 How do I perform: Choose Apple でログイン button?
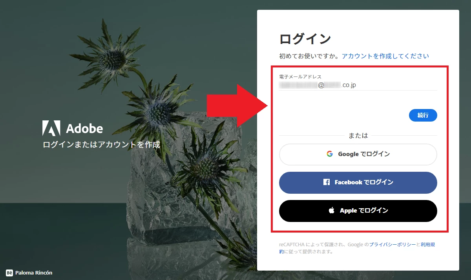pos(358,211)
